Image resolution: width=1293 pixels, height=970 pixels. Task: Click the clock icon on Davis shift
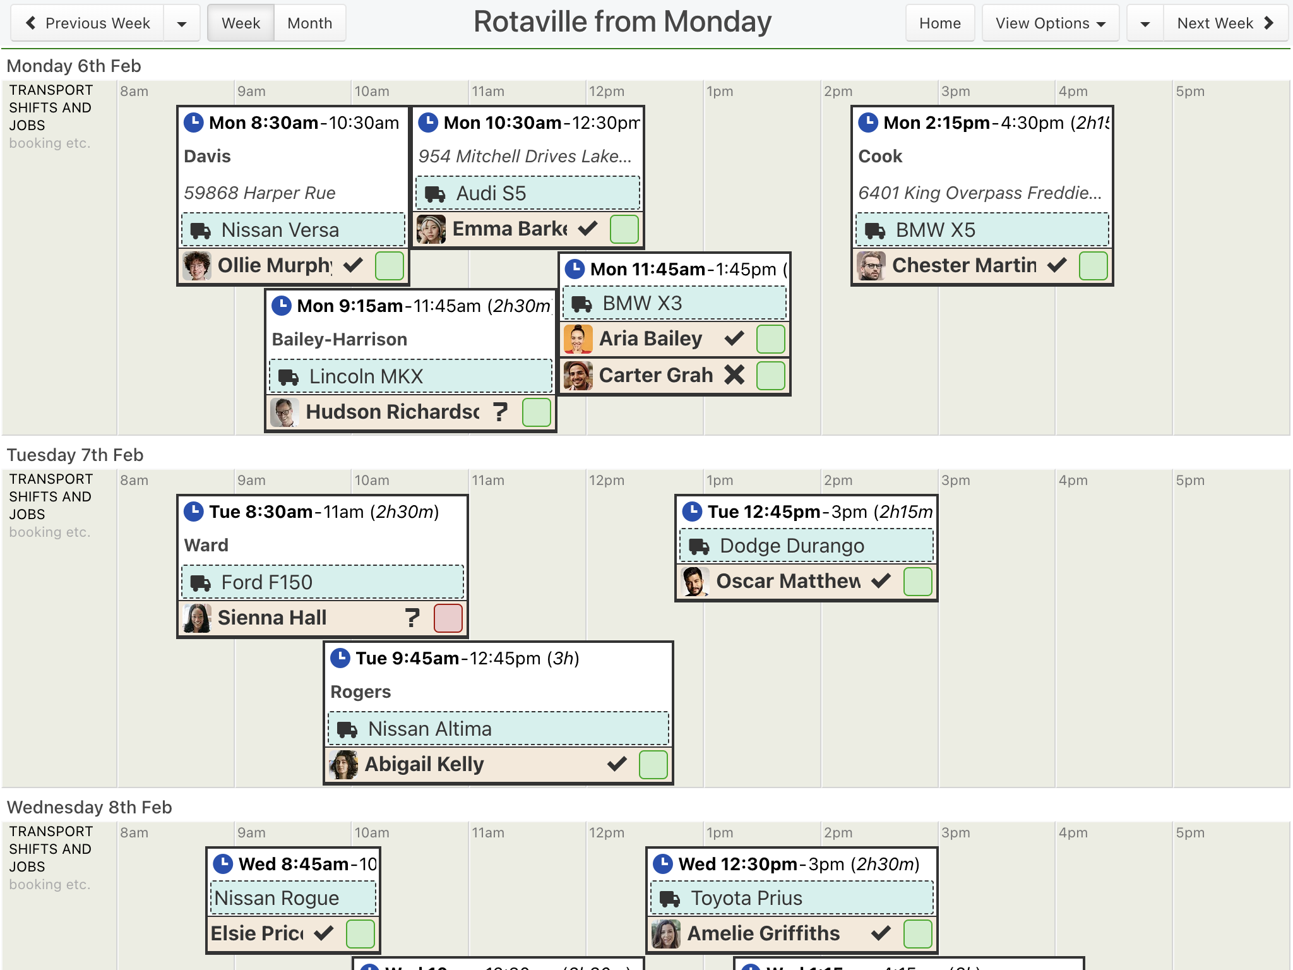[x=194, y=122]
